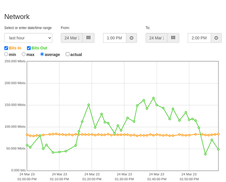Click the Bits In orange legend label
Screen dimensions: 226x182
15,48
